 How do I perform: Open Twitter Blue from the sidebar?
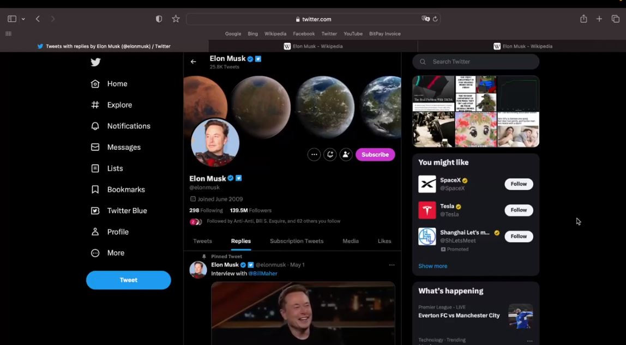pos(118,210)
